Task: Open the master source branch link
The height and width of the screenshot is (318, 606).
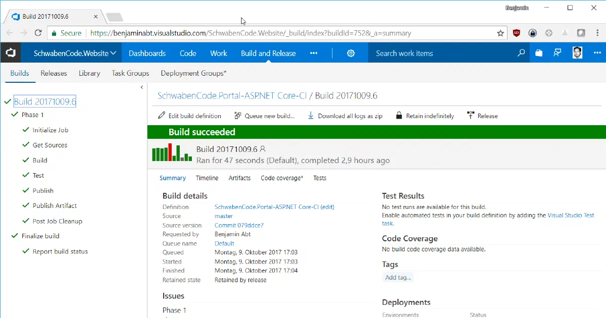Action: click(x=224, y=216)
